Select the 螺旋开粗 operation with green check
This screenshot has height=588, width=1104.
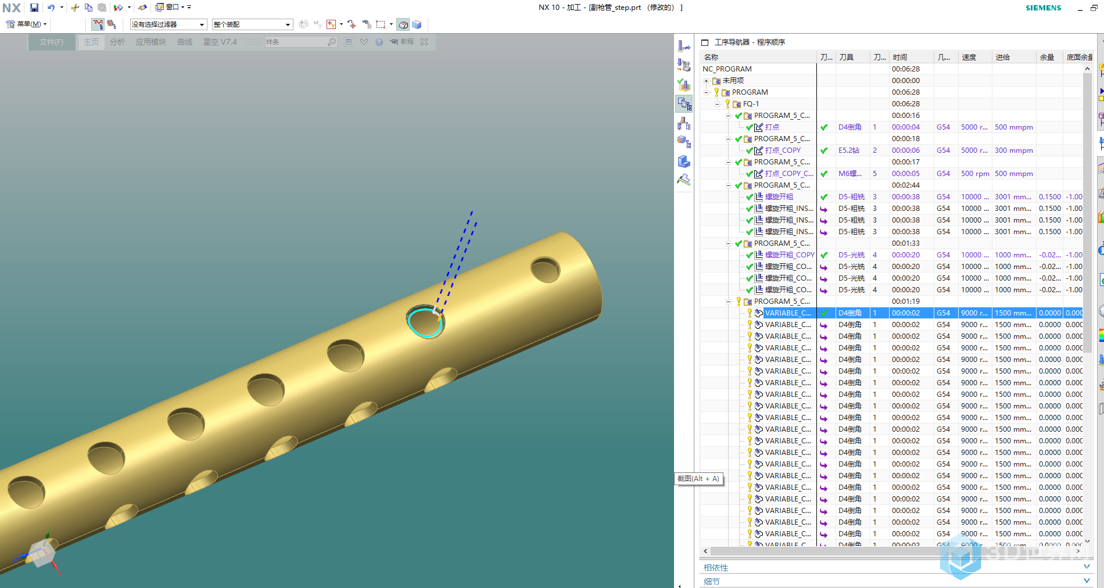(x=779, y=197)
